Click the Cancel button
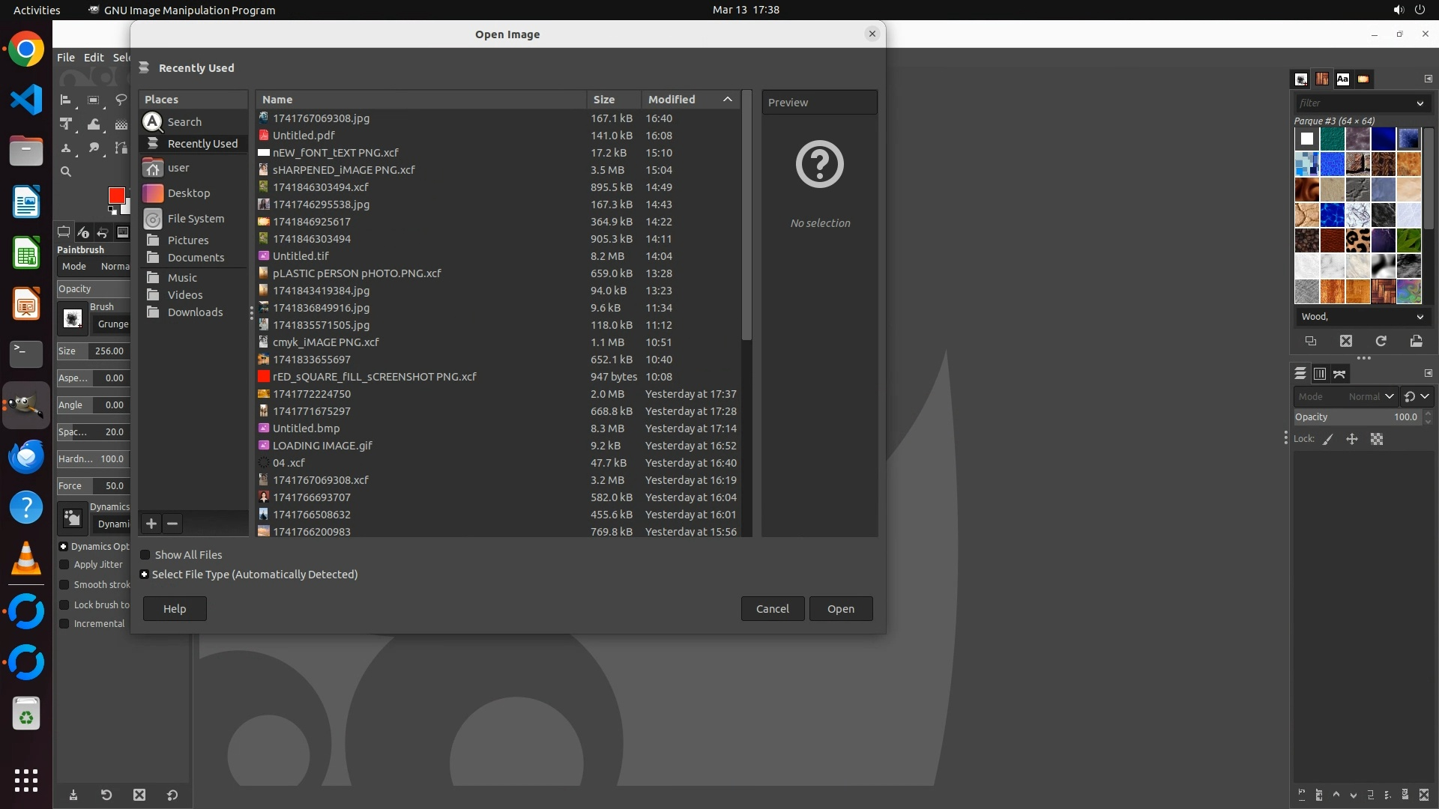1439x809 pixels. [772, 609]
